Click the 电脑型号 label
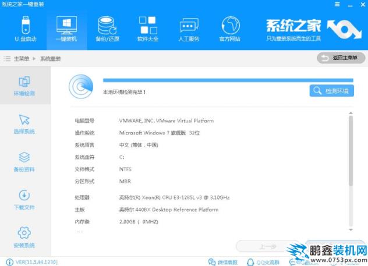The height and width of the screenshot is (266, 368). pos(84,121)
